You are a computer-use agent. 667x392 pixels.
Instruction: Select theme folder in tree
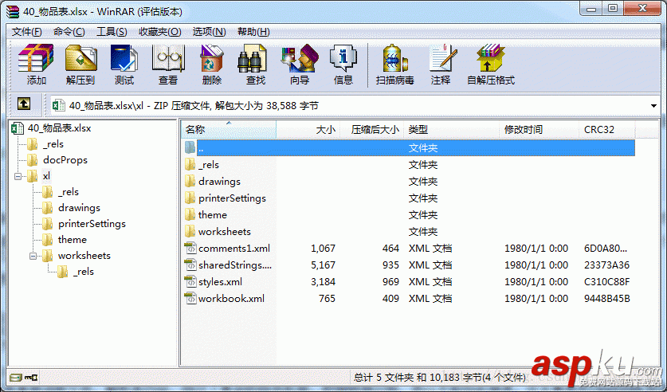pos(73,240)
